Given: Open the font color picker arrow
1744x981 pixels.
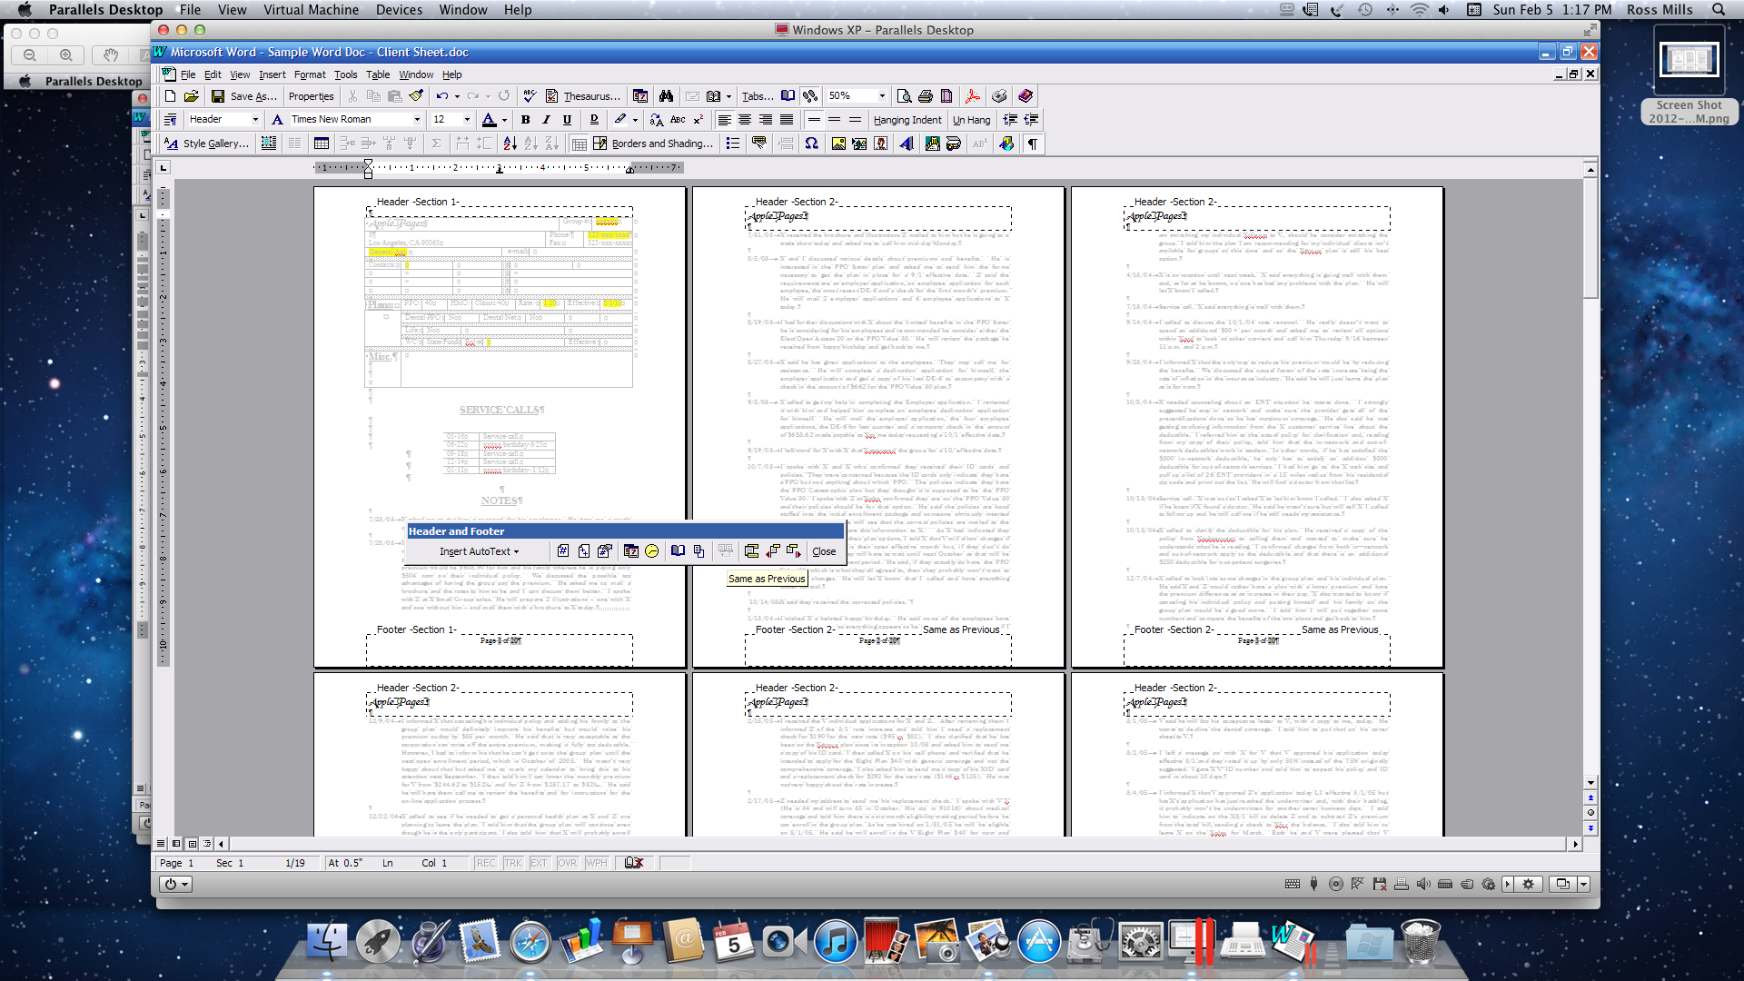Looking at the screenshot, I should (504, 120).
